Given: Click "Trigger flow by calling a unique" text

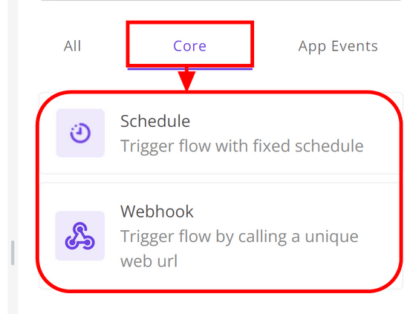Looking at the screenshot, I should pos(239,237).
